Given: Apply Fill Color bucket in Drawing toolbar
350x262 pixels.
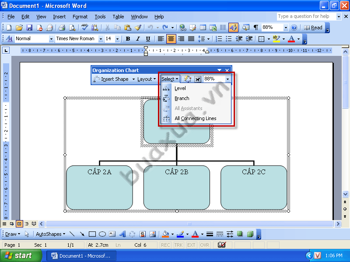Looking at the screenshot, I should pyautogui.click(x=166, y=234).
